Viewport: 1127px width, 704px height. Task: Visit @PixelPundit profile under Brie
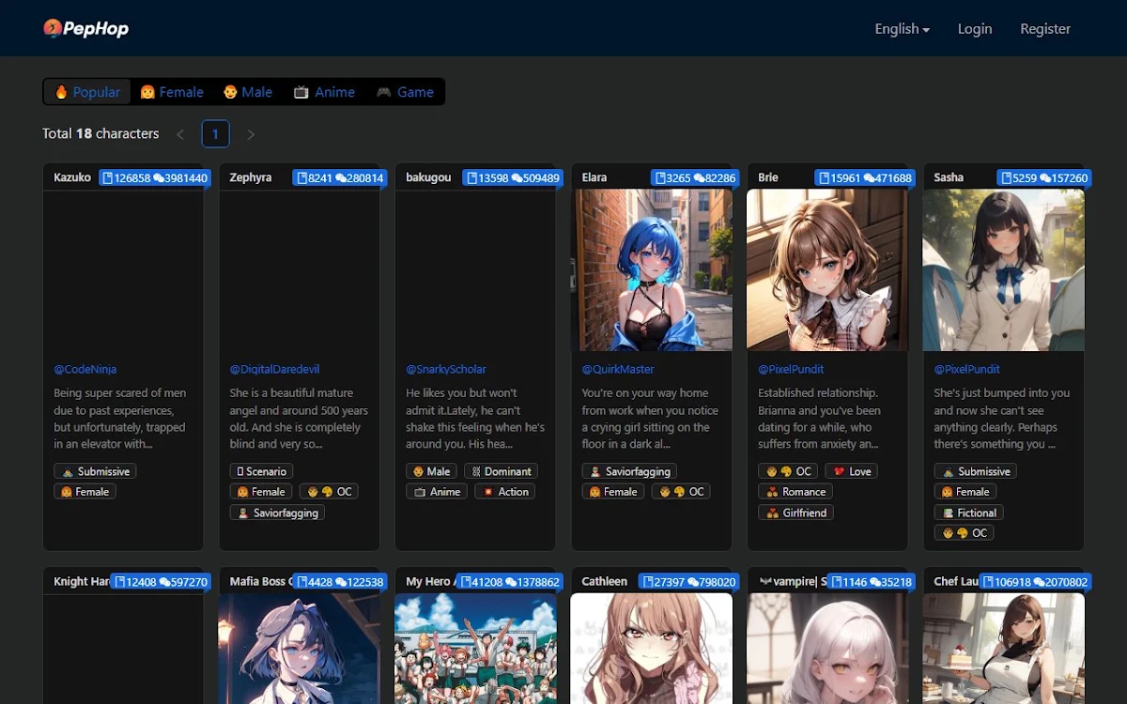coord(791,369)
